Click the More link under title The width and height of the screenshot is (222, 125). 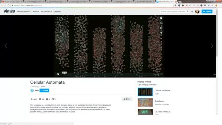(x=43, y=86)
